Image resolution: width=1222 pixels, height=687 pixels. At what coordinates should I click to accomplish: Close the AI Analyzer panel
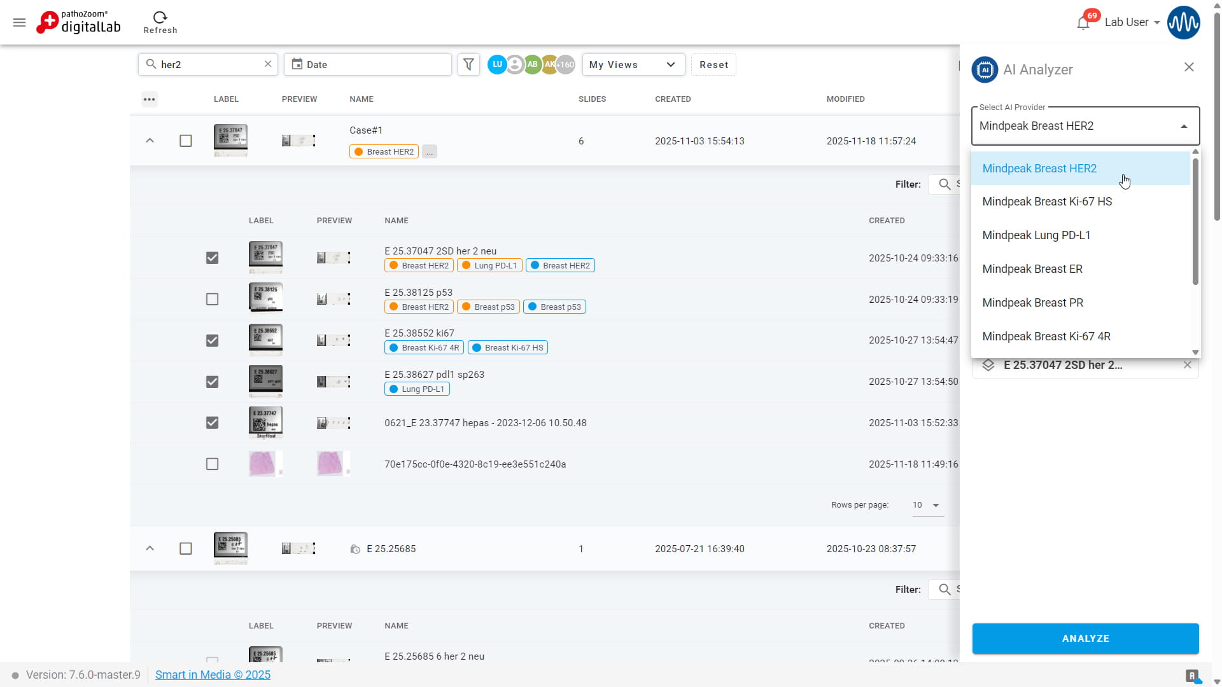(1188, 67)
